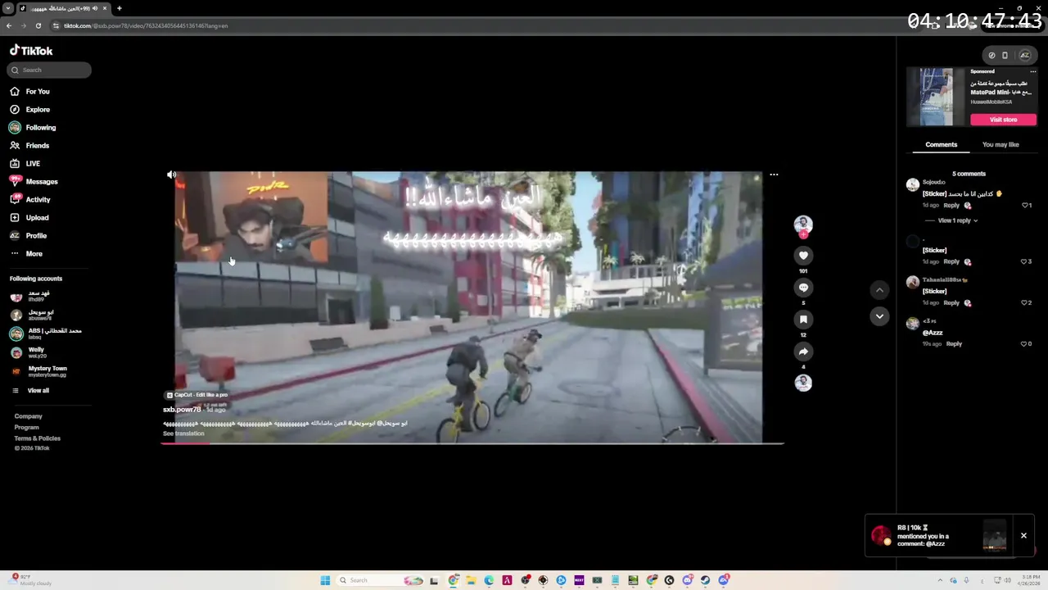Click the @Azzz mention in comment
1048x590 pixels.
click(x=933, y=332)
